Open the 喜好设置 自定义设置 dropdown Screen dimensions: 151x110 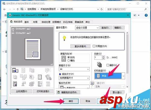(87, 28)
